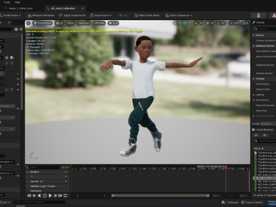276x207 pixels.
Task: Expand the Lighting section
Action: point(254,95)
